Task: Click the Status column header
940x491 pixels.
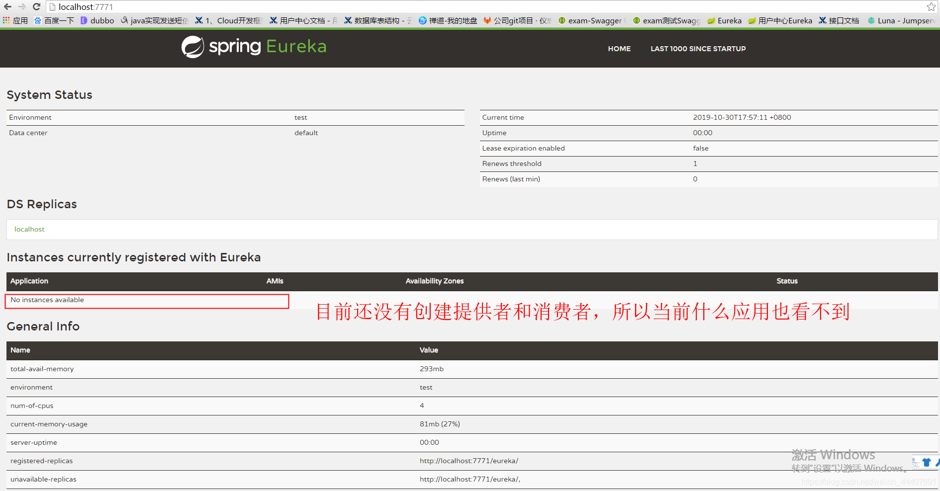Action: click(787, 281)
